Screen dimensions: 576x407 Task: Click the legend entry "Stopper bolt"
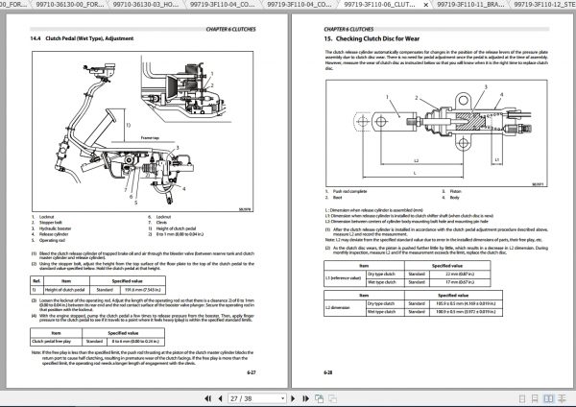[51, 223]
